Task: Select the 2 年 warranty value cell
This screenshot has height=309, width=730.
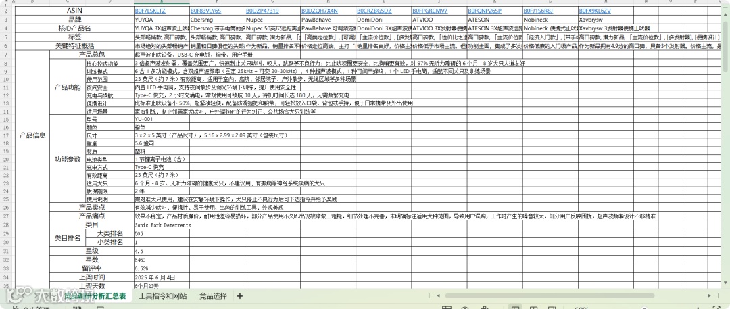Action: (x=162, y=191)
